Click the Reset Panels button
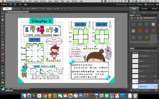Image resolution: width=159 pixels, height=99 pixels. point(121,4)
